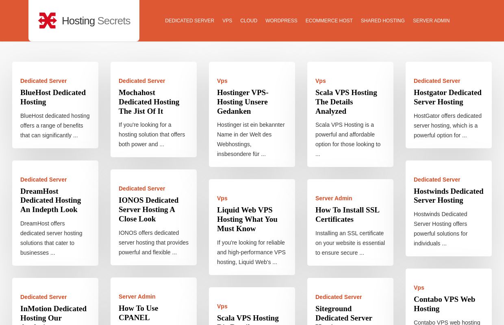Click Server Admin category above SSL Certificates

point(334,198)
